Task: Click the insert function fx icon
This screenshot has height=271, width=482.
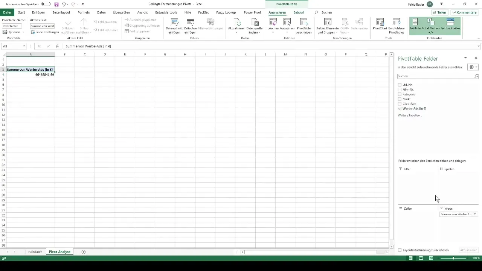Action: coord(57,46)
